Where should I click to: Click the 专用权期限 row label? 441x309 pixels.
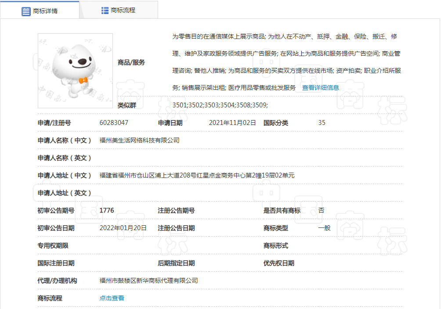tap(52, 245)
